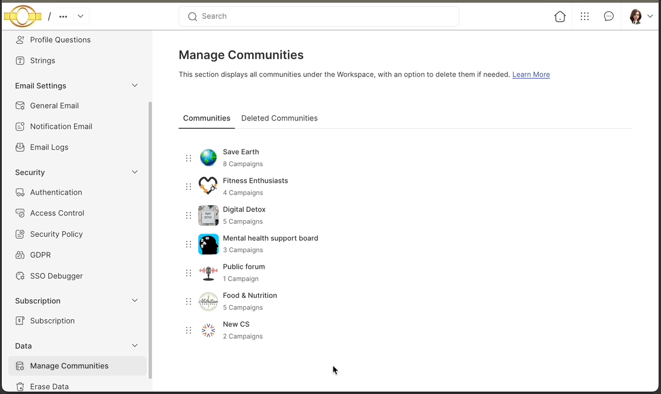The height and width of the screenshot is (394, 661).
Task: Open the GDPR section icon
Action: click(20, 255)
